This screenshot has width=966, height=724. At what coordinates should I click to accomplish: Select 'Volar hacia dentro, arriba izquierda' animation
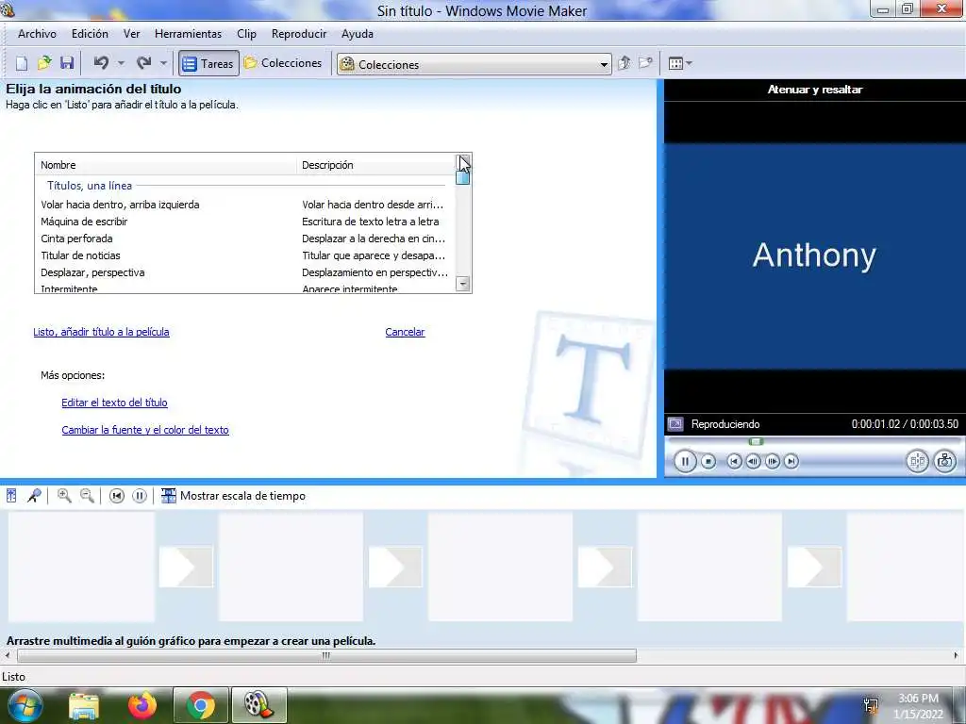244,205
